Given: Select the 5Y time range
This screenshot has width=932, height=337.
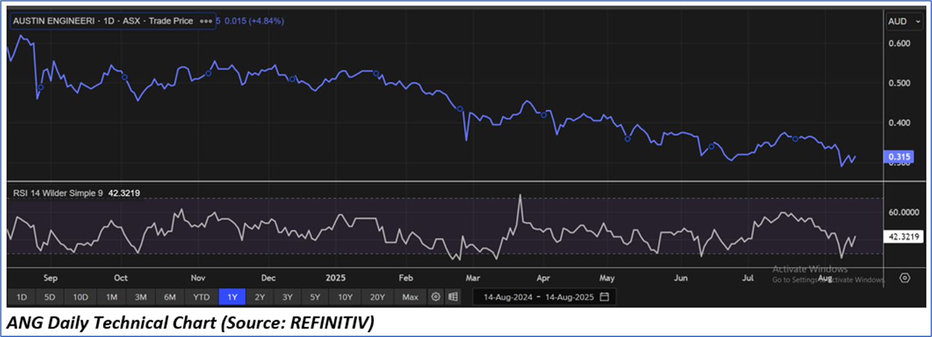Looking at the screenshot, I should pos(315,297).
